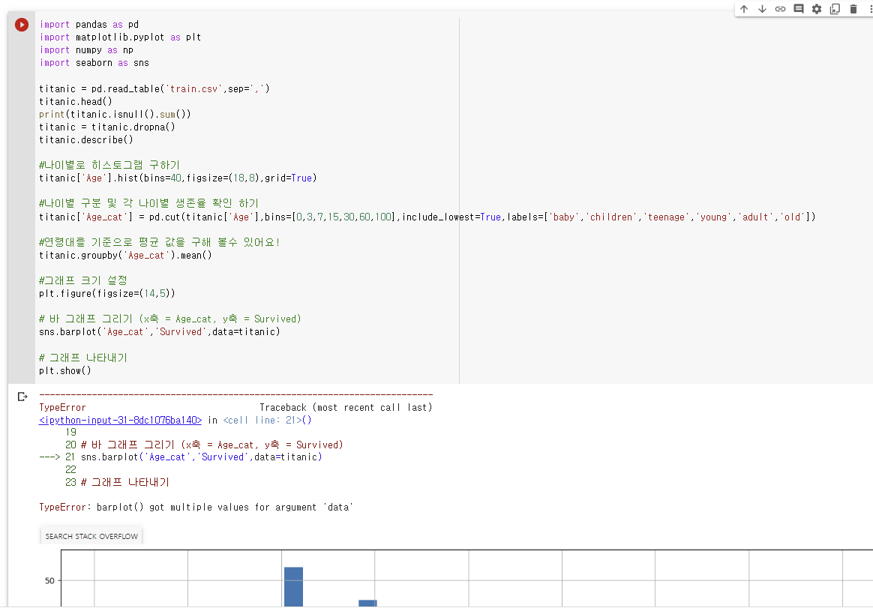This screenshot has width=873, height=608.
Task: Click the tallest blue histogram bar
Action: (293, 587)
